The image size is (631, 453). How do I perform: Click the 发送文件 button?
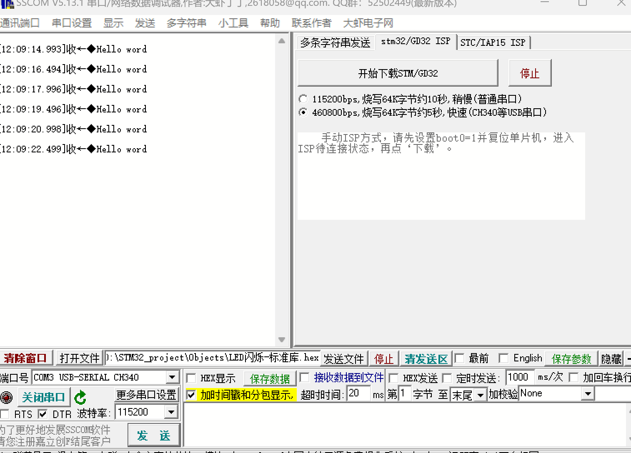click(x=344, y=358)
